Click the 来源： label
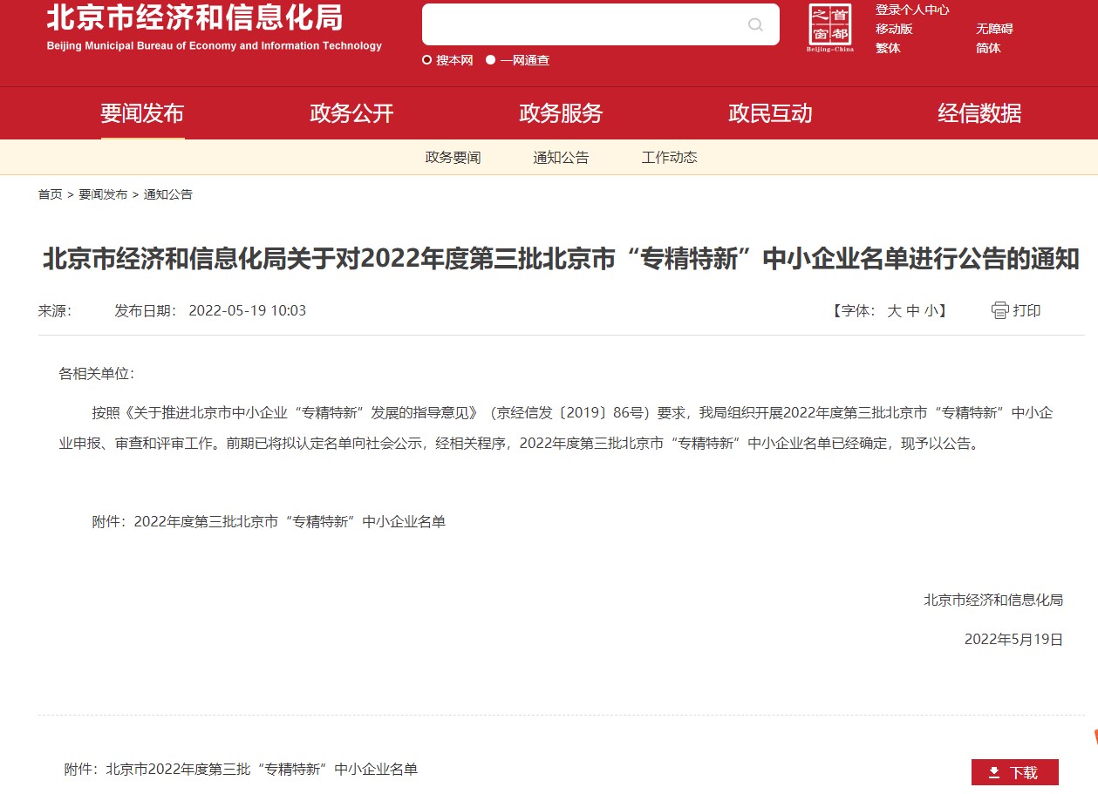1098x794 pixels. tap(55, 311)
